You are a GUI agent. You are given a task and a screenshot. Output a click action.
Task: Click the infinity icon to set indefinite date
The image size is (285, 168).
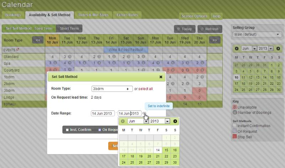(x=144, y=113)
